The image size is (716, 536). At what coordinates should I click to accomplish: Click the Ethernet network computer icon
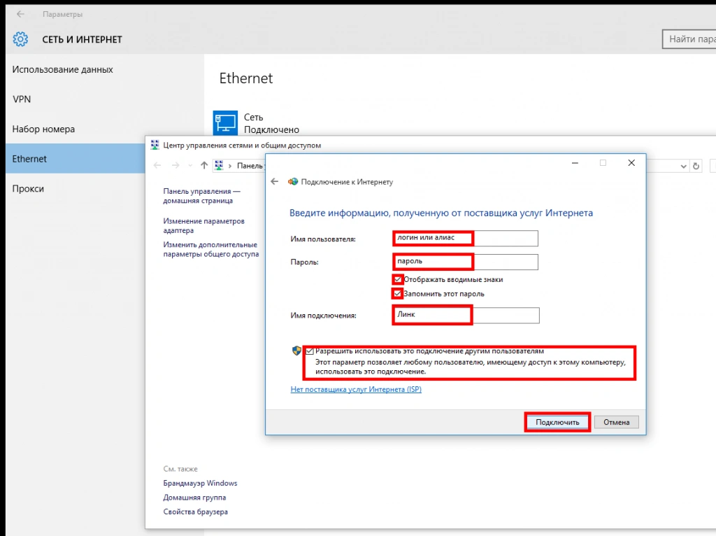pos(225,122)
